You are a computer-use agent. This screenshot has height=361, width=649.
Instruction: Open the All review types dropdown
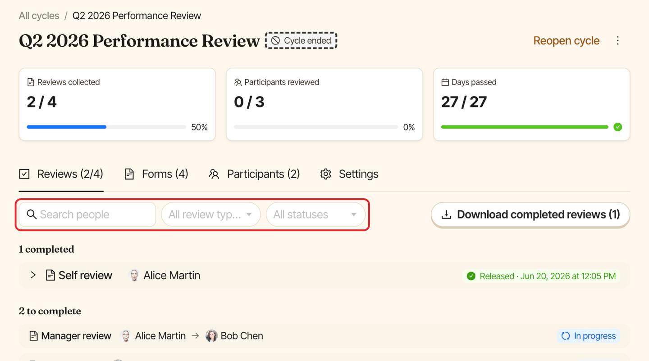pyautogui.click(x=211, y=214)
